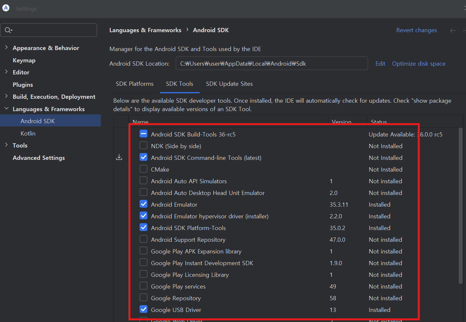This screenshot has height=322, width=466.
Task: Click the pending download icon beside Command-line Tools
Action: point(119,157)
